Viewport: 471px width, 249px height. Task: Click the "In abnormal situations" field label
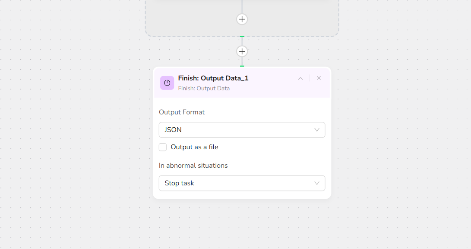(x=193, y=166)
